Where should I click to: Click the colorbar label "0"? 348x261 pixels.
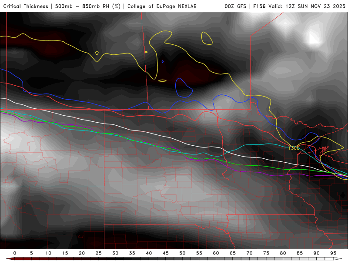click(15, 253)
